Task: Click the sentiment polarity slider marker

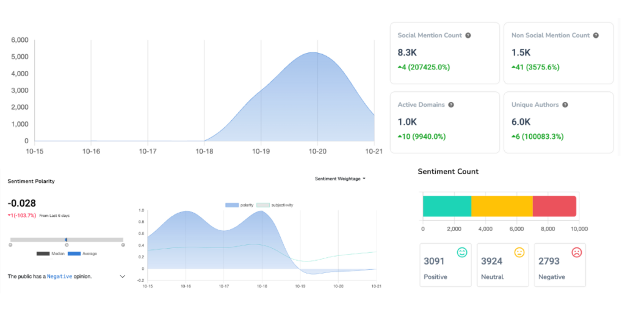Action: (x=66, y=239)
